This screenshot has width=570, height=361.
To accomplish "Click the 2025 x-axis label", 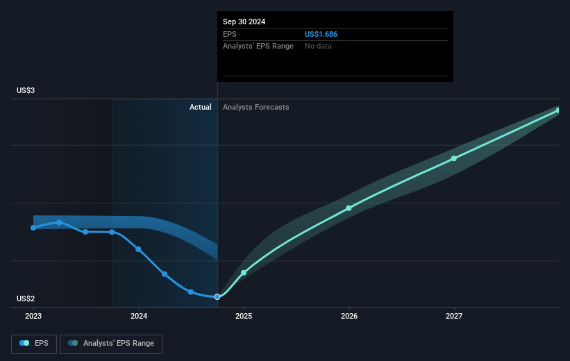I will click(244, 317).
